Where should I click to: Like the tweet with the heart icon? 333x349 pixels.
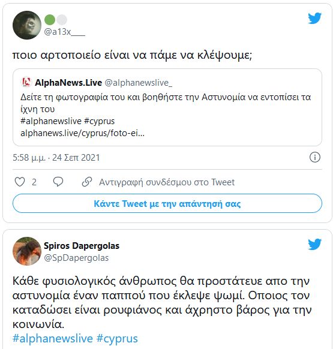[x=20, y=182]
